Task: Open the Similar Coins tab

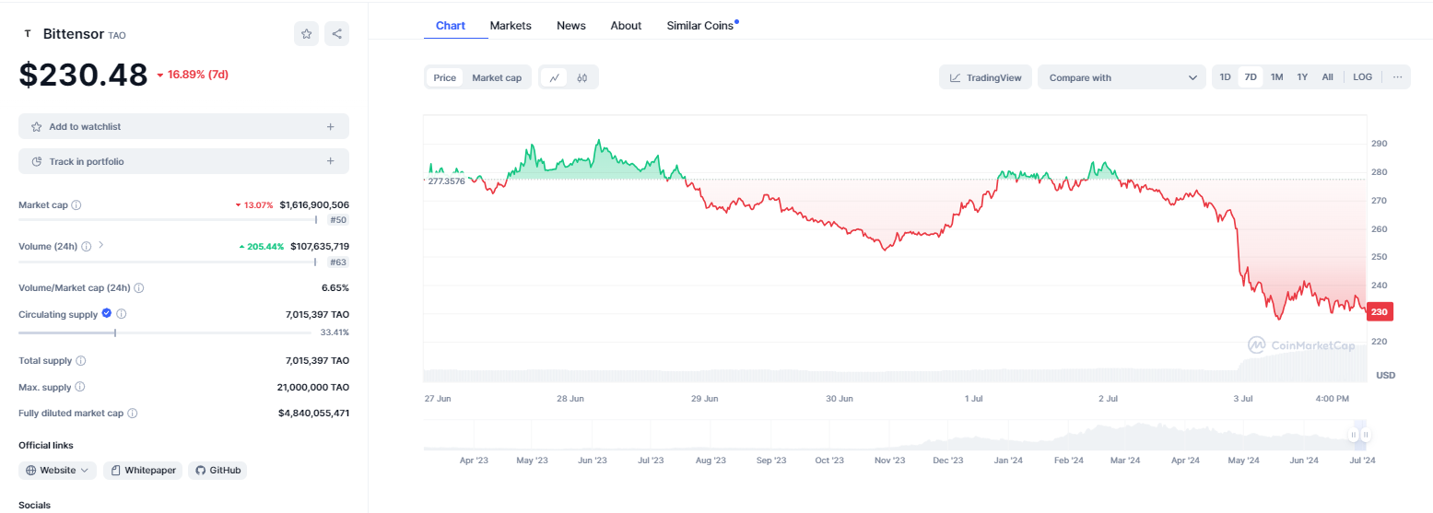Action: click(x=700, y=26)
